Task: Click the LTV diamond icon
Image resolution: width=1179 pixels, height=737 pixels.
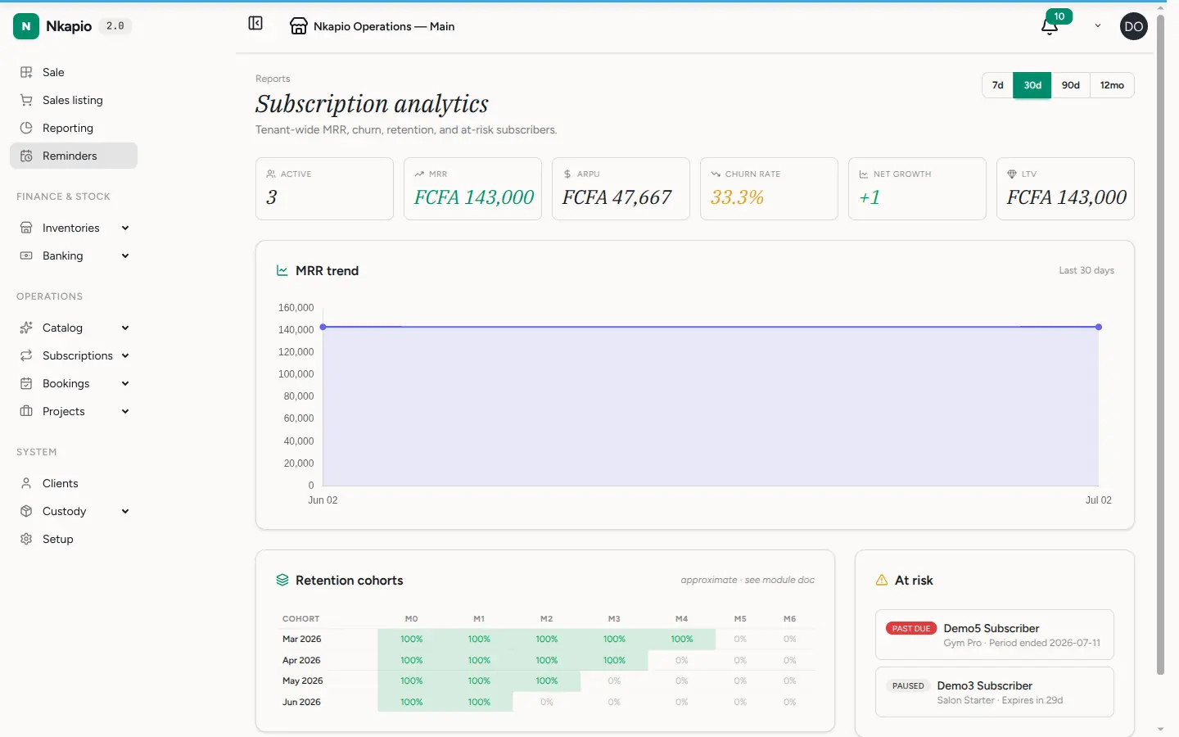Action: [x=1012, y=174]
